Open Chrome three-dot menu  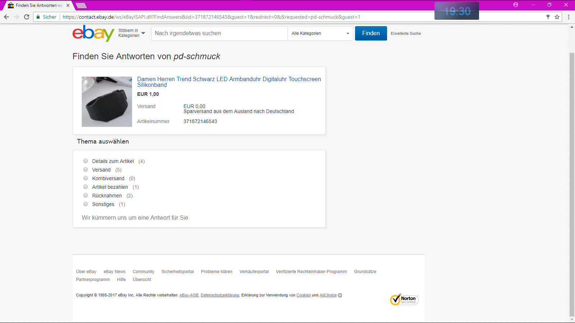tap(569, 17)
